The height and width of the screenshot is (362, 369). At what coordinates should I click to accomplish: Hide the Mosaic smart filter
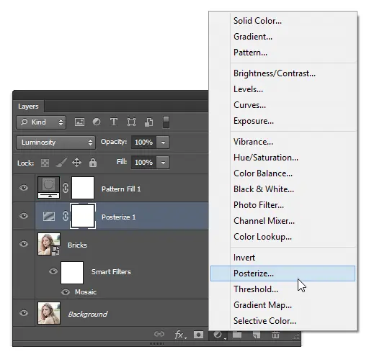(x=66, y=292)
